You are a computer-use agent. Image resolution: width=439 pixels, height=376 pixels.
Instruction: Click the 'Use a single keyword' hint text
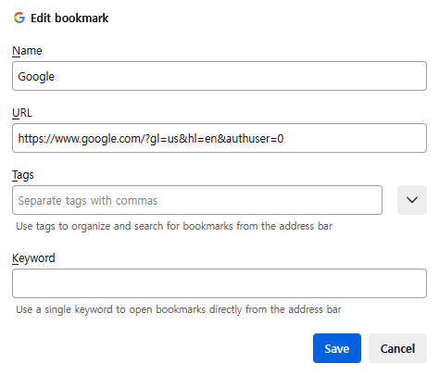pyautogui.click(x=179, y=309)
